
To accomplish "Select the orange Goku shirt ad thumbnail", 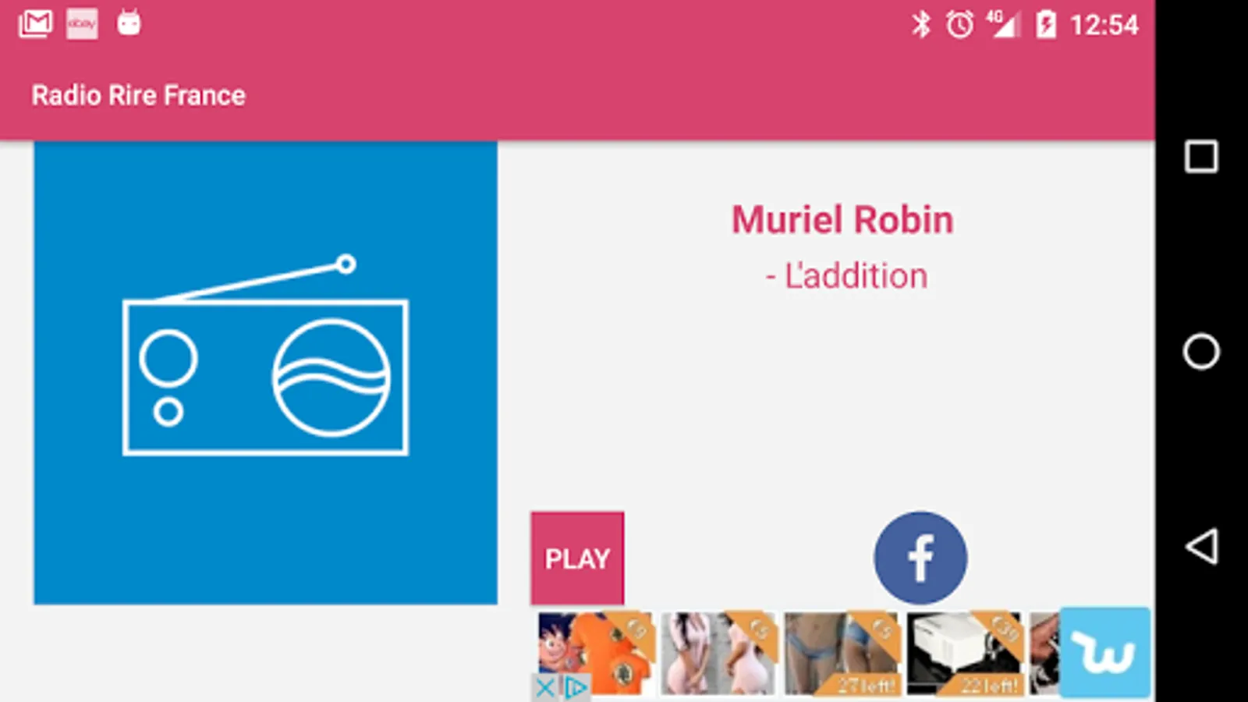I will [x=596, y=654].
